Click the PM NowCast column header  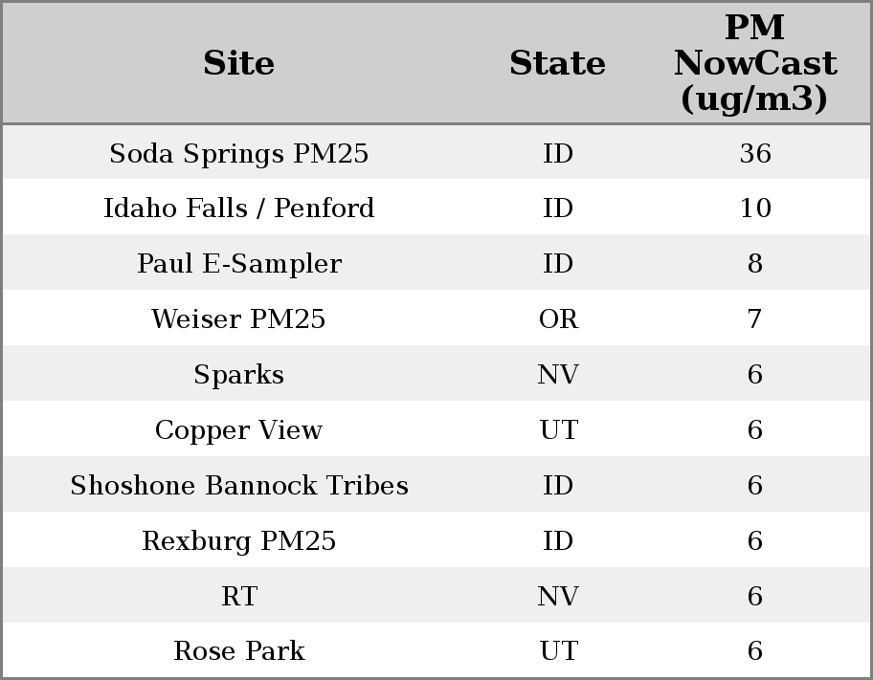coord(754,63)
